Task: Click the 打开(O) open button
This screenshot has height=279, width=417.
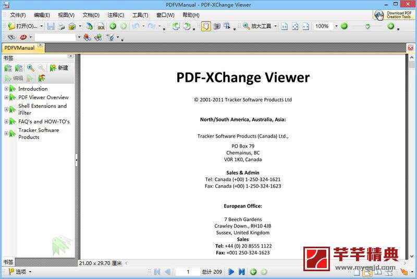Action: tap(22, 26)
